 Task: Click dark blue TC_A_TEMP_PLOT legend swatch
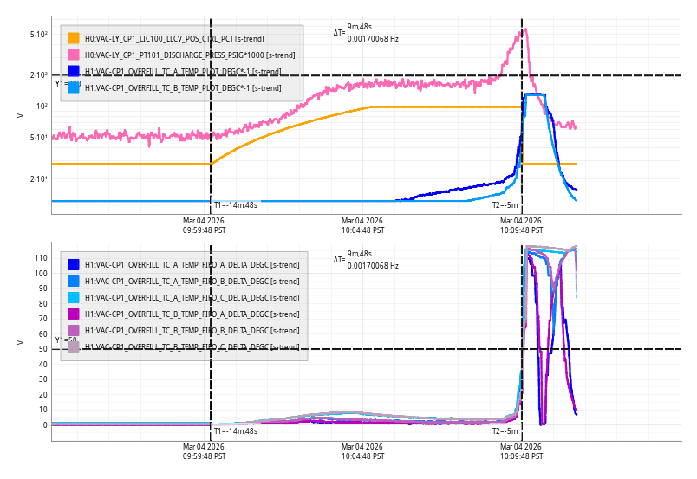[x=74, y=72]
